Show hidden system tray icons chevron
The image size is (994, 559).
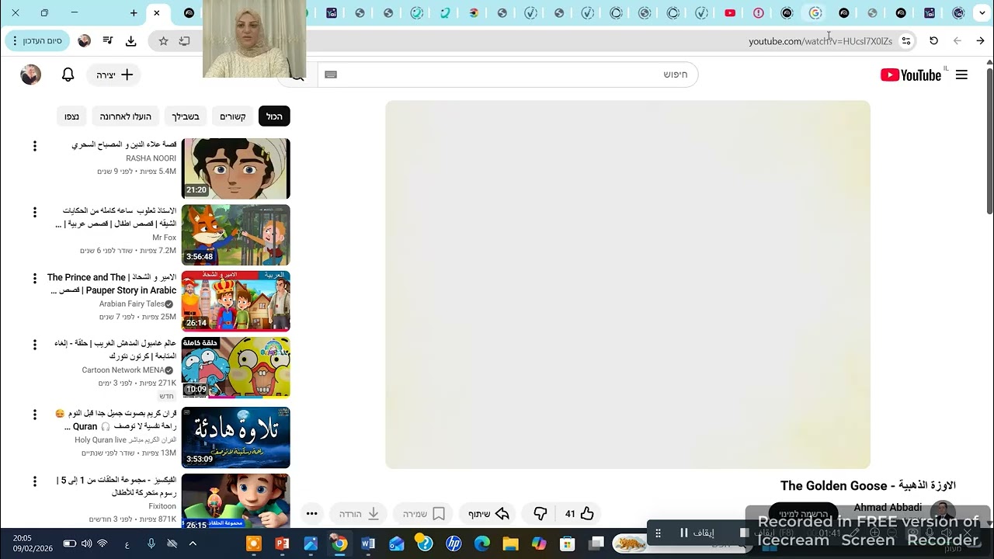coord(193,543)
